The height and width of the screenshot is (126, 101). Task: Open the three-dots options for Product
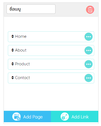tap(89, 64)
